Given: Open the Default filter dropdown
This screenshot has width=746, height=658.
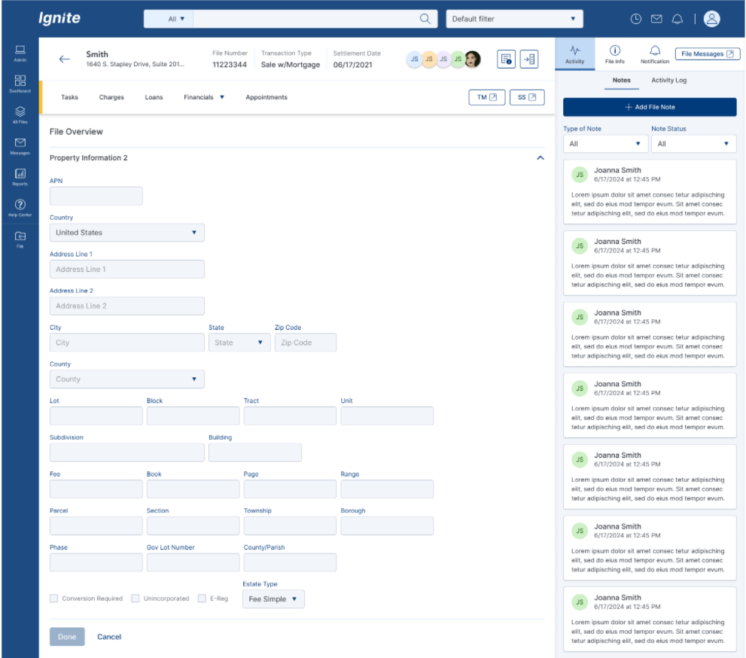Looking at the screenshot, I should coord(514,19).
